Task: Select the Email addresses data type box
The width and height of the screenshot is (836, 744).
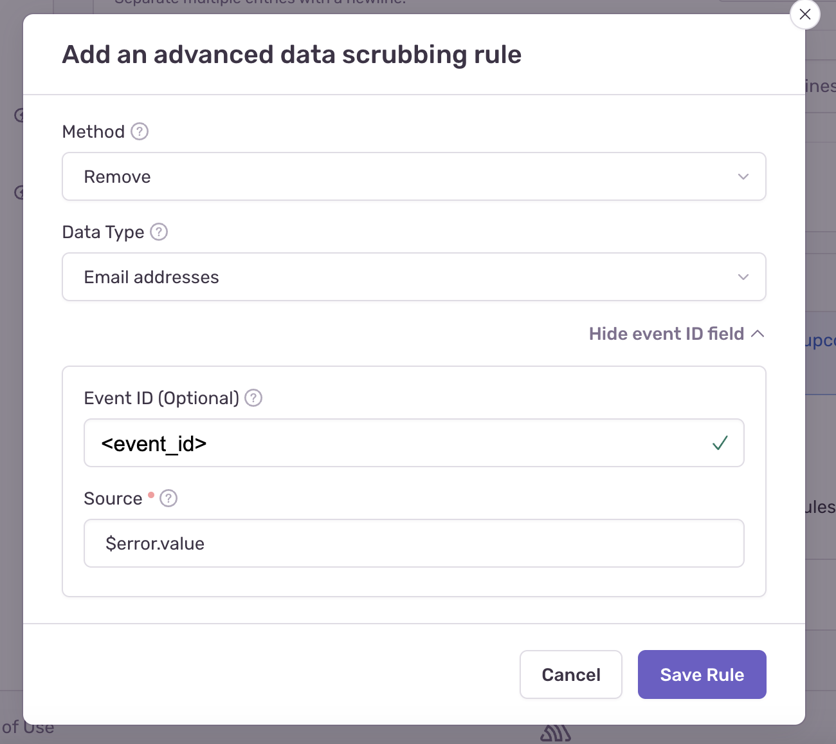Action: pyautogui.click(x=414, y=277)
